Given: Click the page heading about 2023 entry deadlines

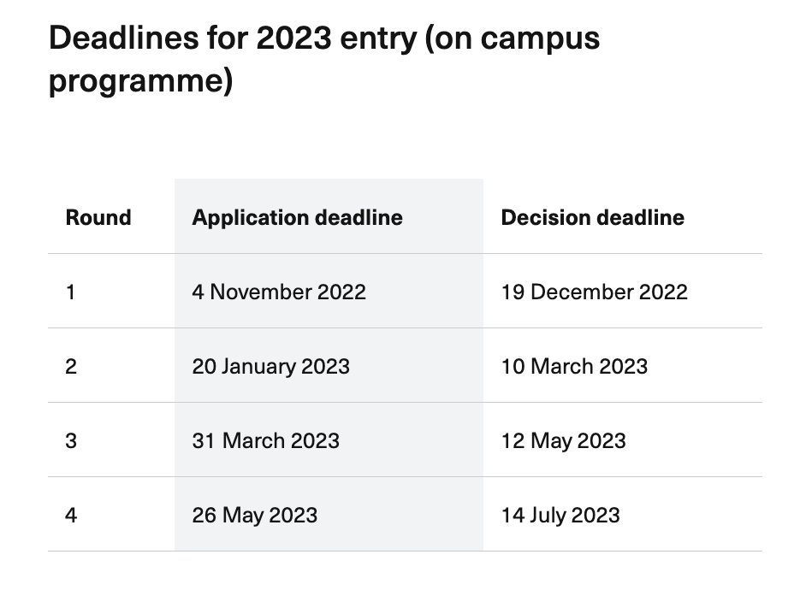Looking at the screenshot, I should click(324, 60).
